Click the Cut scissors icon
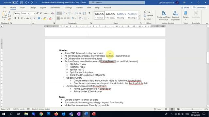 pos(9,12)
